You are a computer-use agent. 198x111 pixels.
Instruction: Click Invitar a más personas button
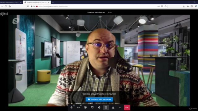tap(99, 99)
